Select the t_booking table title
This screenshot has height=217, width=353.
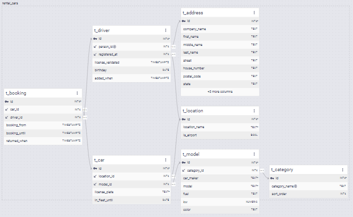point(16,93)
